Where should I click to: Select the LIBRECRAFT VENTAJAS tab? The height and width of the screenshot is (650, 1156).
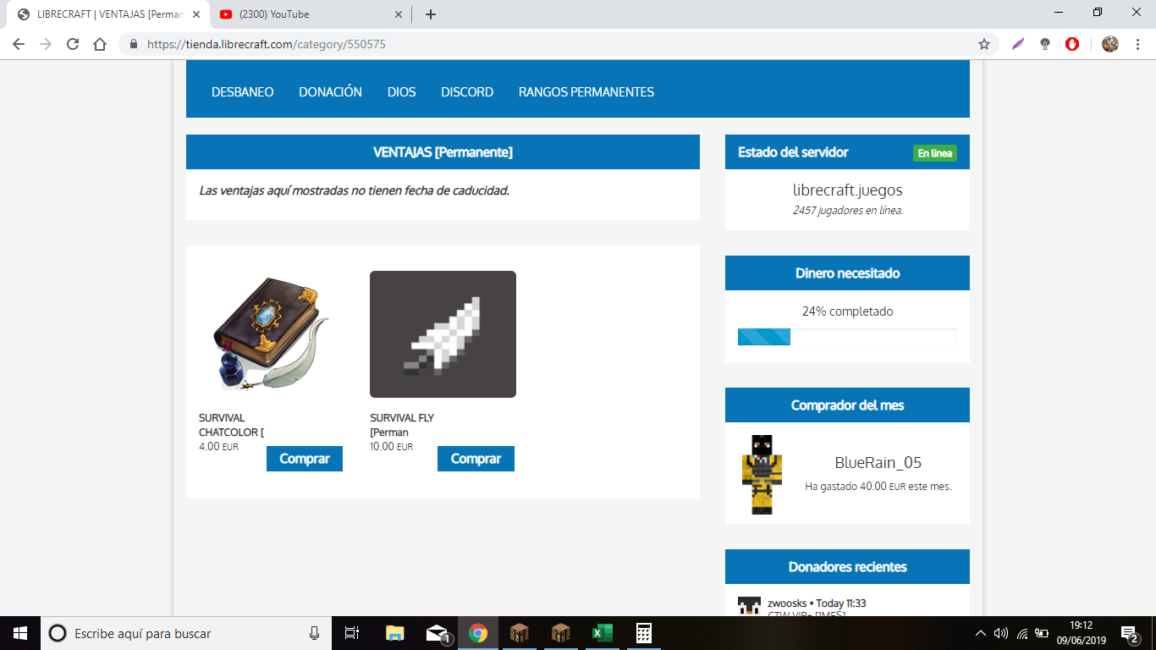coord(107,14)
